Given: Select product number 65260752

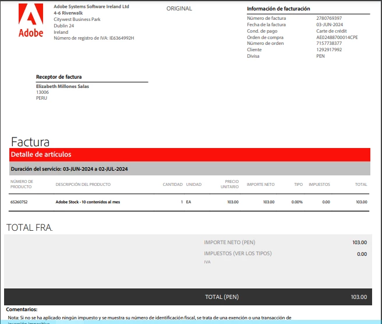Looking at the screenshot, I should [x=19, y=202].
